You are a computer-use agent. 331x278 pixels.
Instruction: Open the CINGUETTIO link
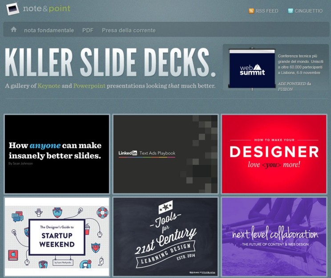[308, 11]
